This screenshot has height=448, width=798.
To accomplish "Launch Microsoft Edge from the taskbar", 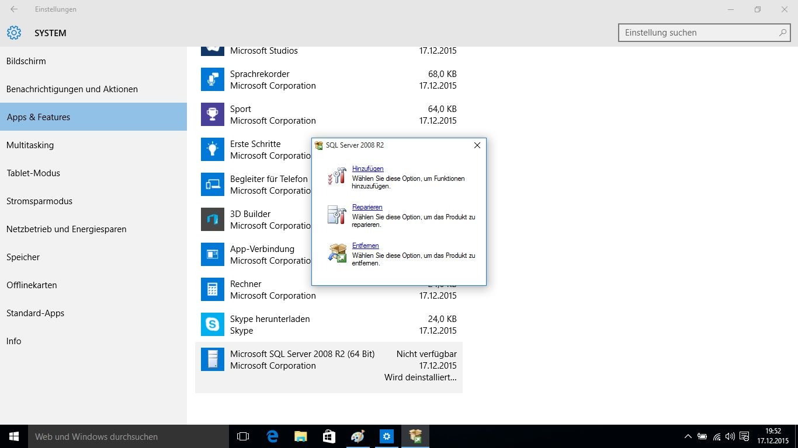I will (x=272, y=436).
